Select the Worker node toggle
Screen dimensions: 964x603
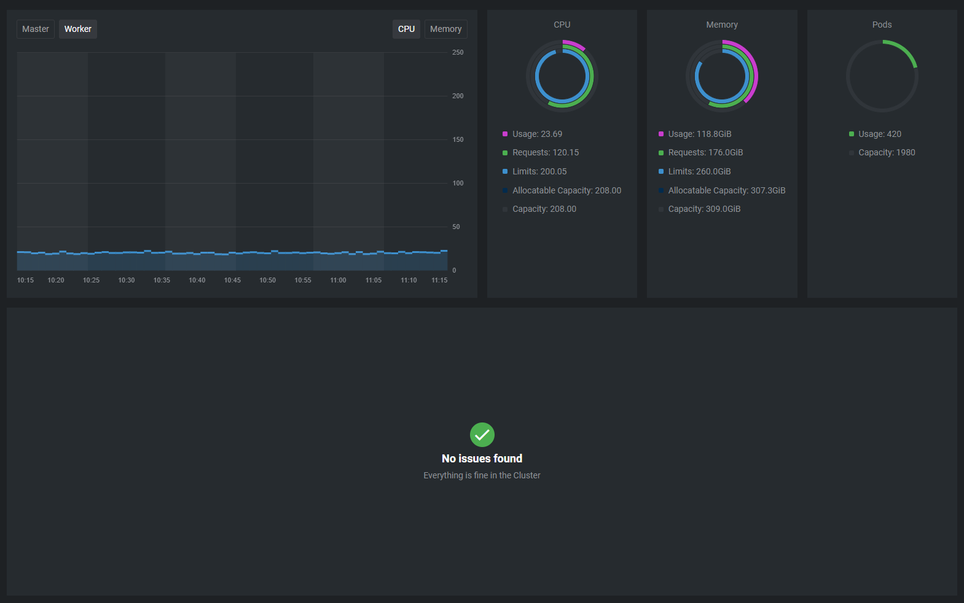click(78, 29)
